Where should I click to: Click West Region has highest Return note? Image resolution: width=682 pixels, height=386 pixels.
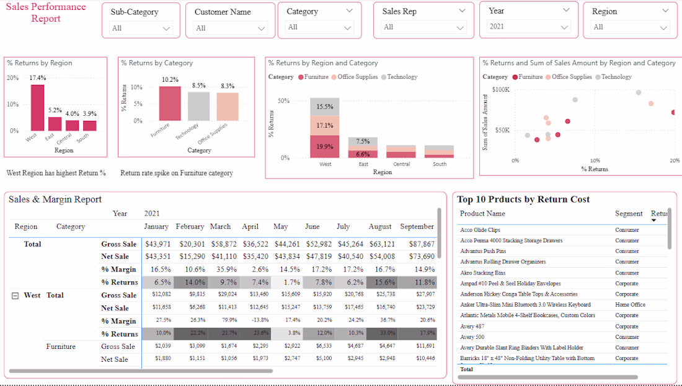tap(56, 173)
